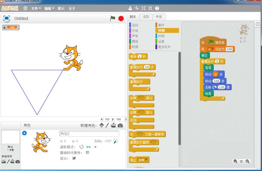The image size is (262, 171).
Task: Close sprite info with back arrow
Action: pos(24,133)
